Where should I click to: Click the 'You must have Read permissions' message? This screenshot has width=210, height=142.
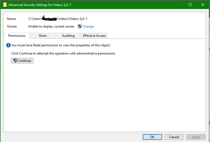tap(61, 45)
